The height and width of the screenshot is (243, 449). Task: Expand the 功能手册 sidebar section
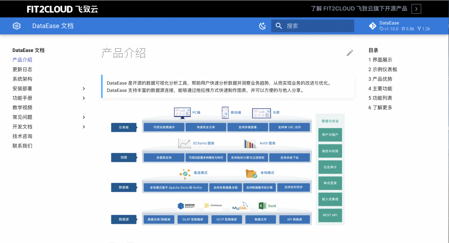(84, 98)
